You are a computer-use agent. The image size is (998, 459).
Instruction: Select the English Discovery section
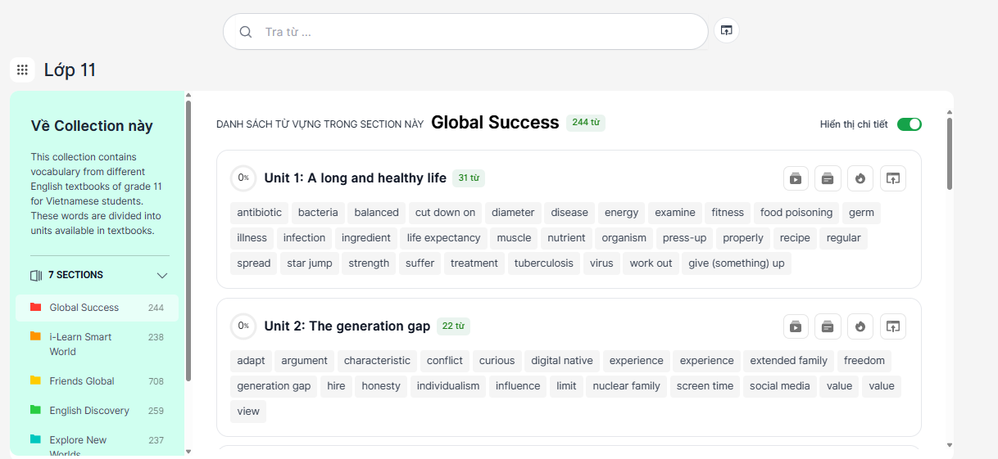pos(89,411)
